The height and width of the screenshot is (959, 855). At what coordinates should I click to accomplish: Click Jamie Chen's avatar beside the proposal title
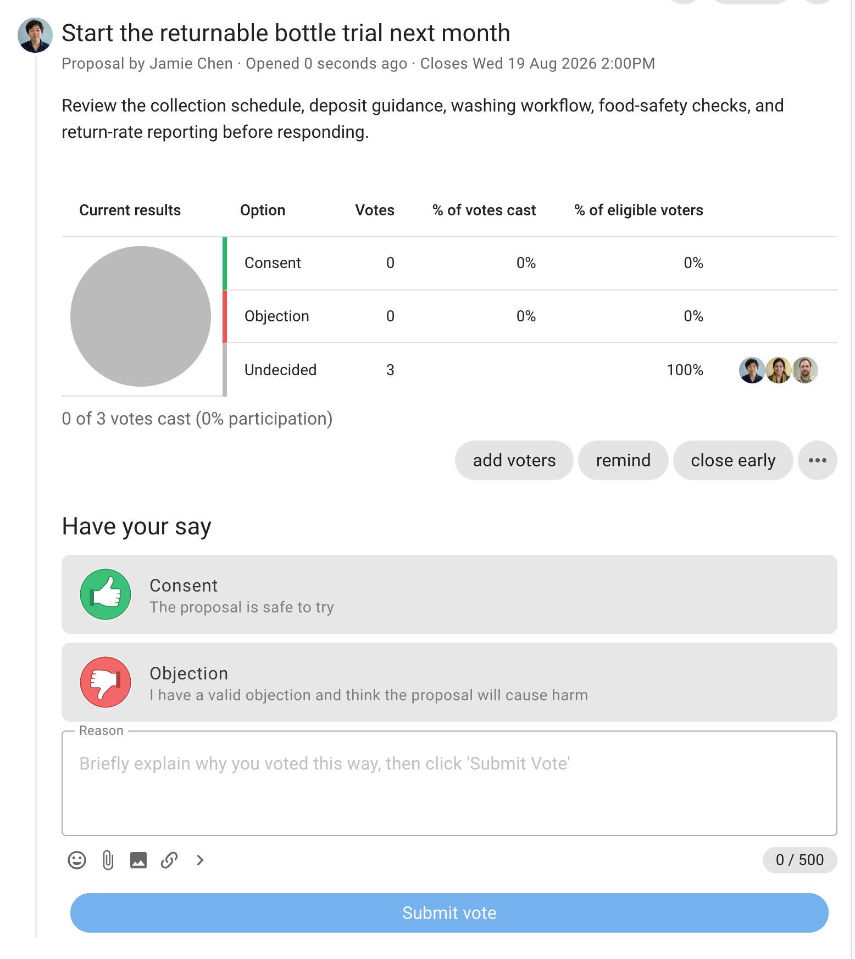tap(35, 35)
